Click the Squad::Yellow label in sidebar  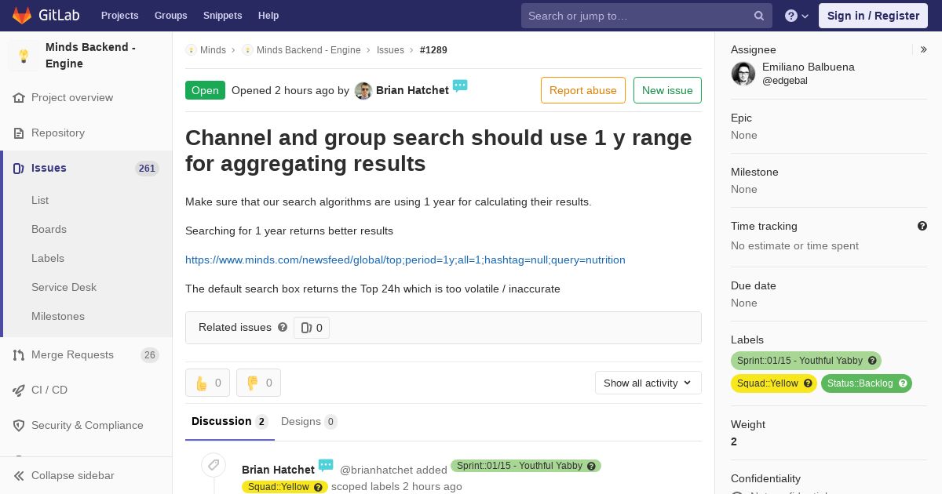pos(774,383)
